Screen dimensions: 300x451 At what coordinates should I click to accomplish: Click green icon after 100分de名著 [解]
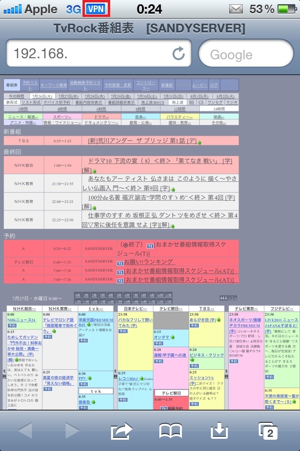(x=94, y=207)
